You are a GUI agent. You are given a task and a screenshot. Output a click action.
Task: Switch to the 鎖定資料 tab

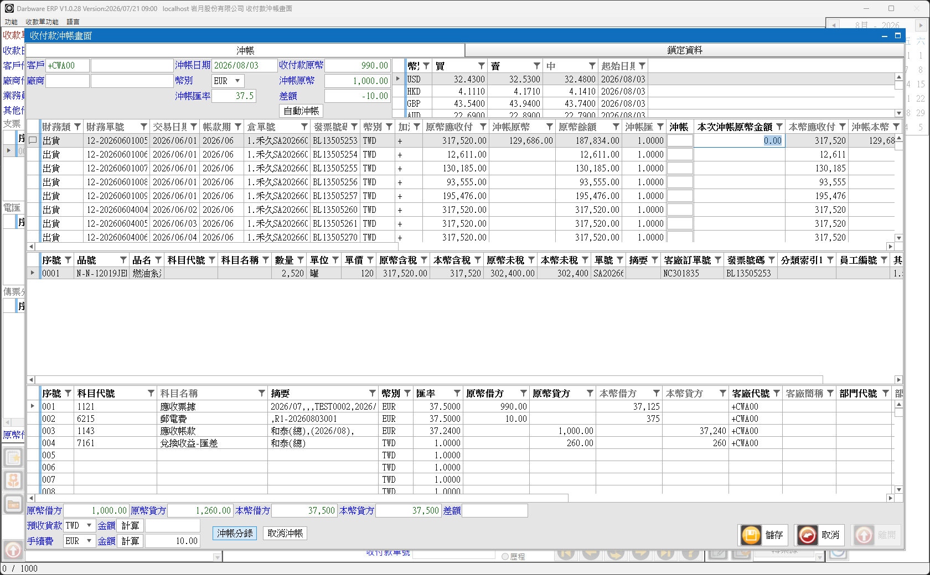pyautogui.click(x=684, y=50)
